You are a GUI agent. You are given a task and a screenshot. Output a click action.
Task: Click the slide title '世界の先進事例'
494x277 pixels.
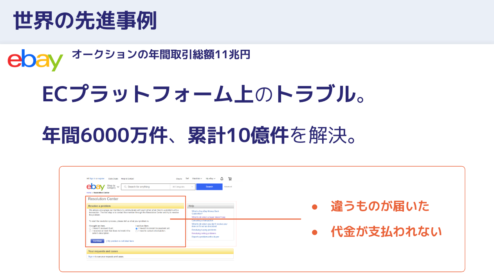coord(85,20)
